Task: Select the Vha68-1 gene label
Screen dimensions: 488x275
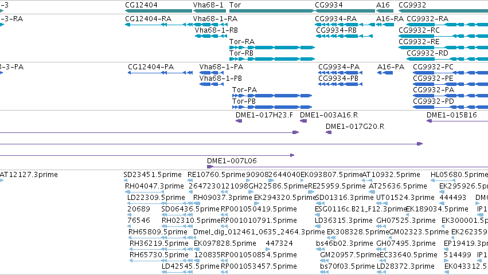Action: click(x=208, y=5)
